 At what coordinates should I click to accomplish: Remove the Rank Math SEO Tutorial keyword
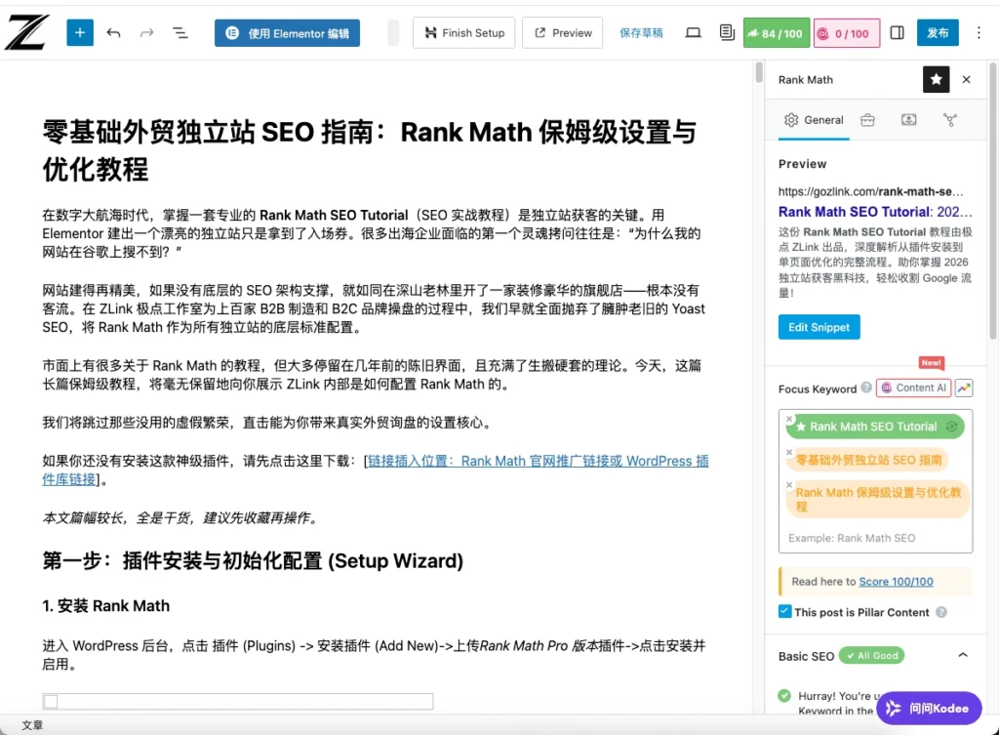pos(789,419)
